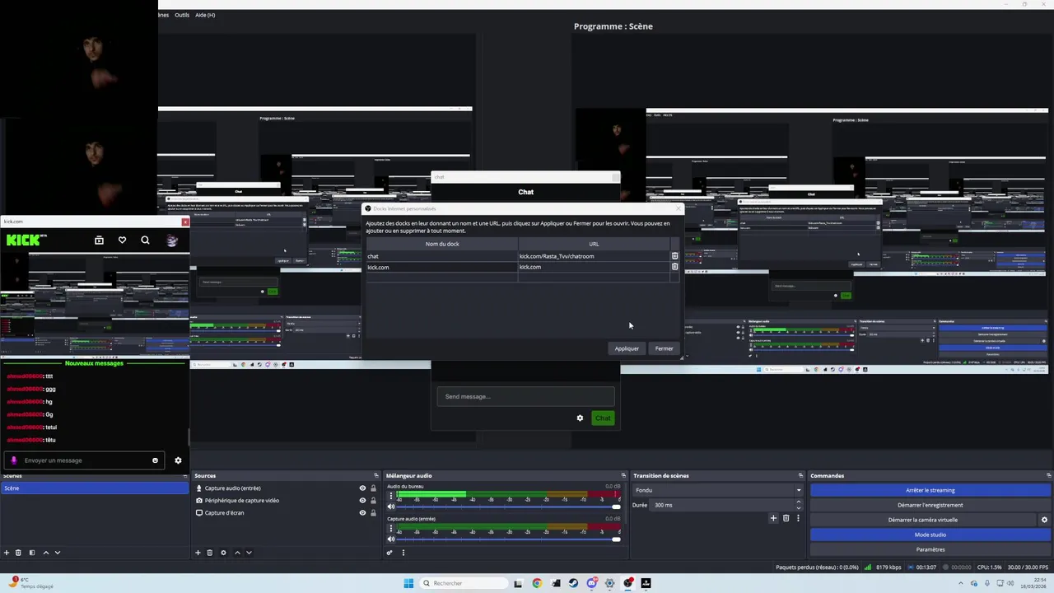Delete the 'chat' dock row with trash icon

coord(674,256)
